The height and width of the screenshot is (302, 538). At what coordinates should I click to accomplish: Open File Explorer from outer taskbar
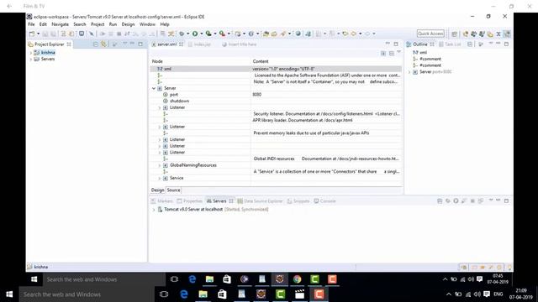click(x=203, y=294)
